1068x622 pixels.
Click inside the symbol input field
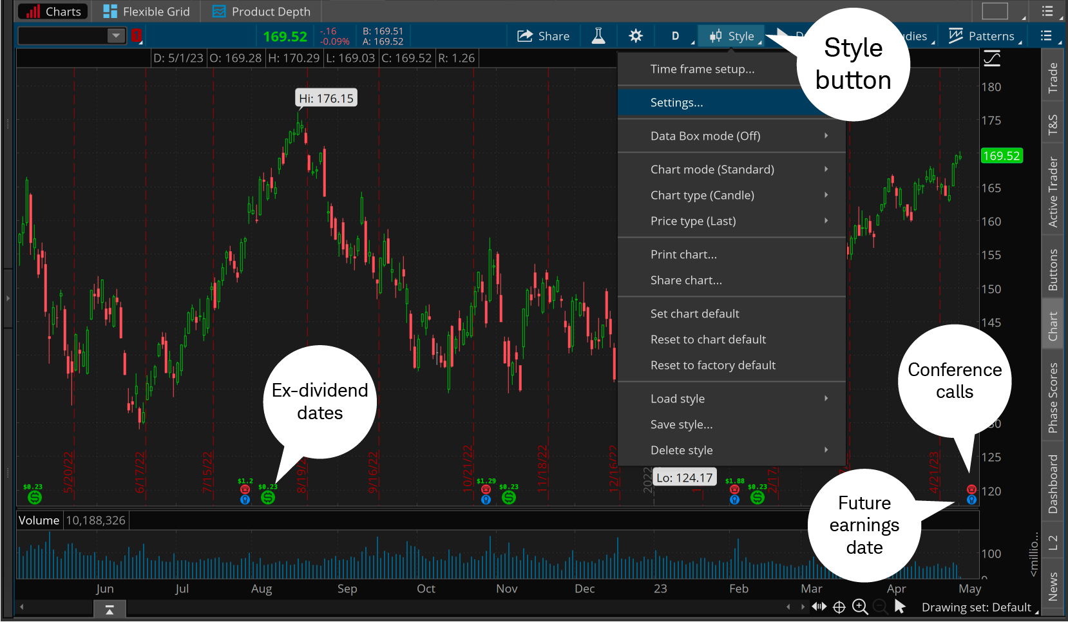point(63,36)
